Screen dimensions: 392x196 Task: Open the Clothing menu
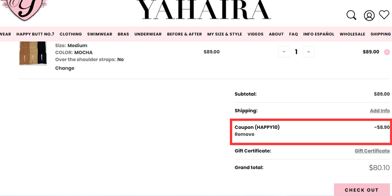[71, 34]
